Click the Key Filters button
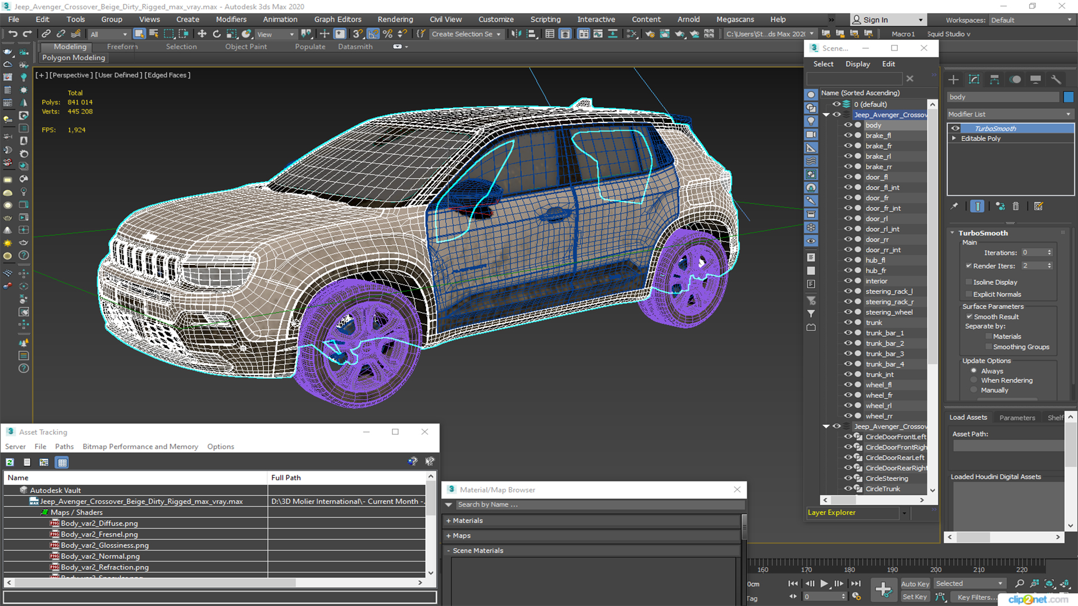This screenshot has width=1078, height=606. (x=976, y=597)
